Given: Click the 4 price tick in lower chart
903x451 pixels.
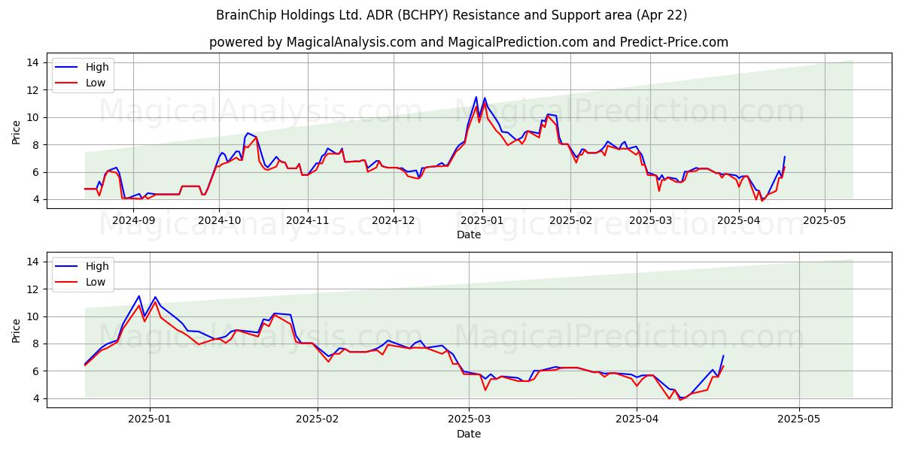Looking at the screenshot, I should pyautogui.click(x=38, y=398).
